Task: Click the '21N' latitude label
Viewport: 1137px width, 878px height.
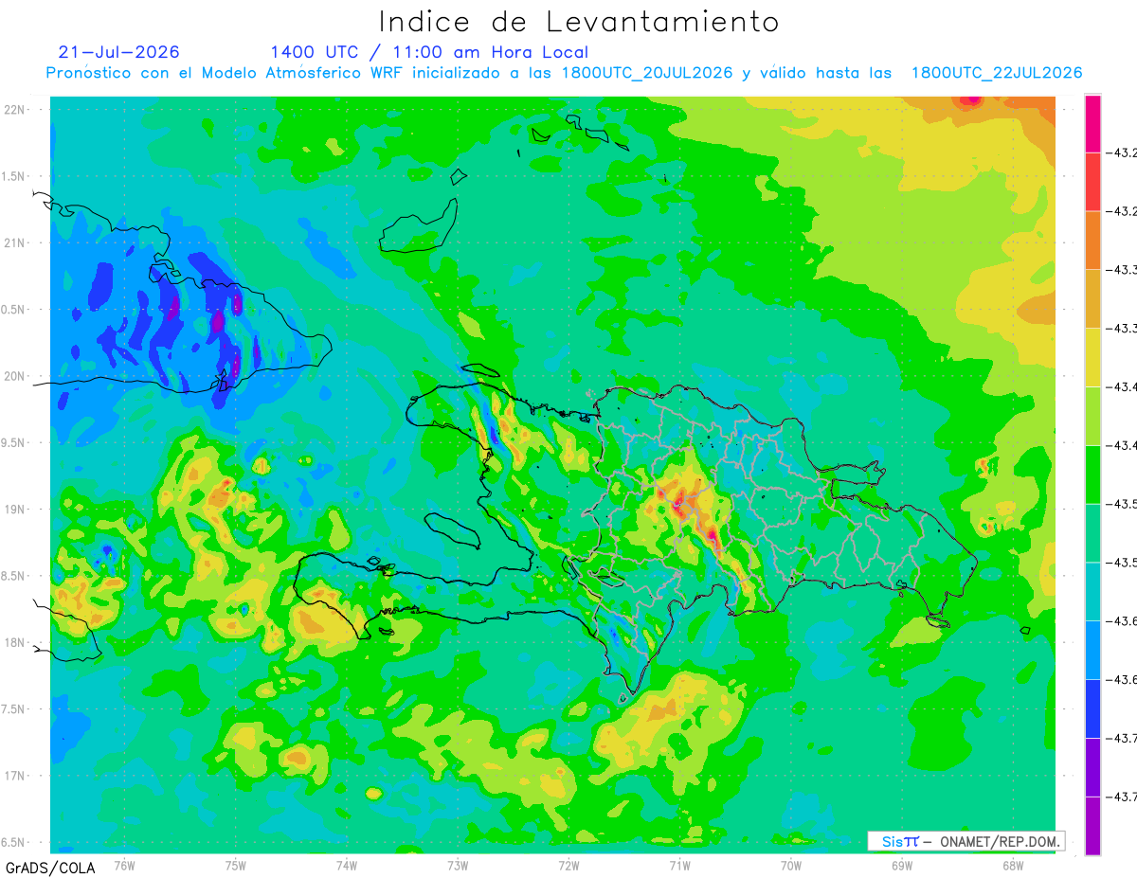Action: coord(14,243)
